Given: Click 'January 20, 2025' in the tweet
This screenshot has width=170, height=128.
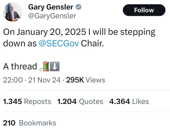Looking at the screenshot, I should [51, 32].
